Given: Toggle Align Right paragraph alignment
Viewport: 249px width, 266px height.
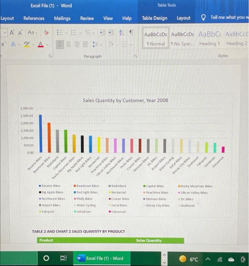Looking at the screenshot, I should point(77,44).
